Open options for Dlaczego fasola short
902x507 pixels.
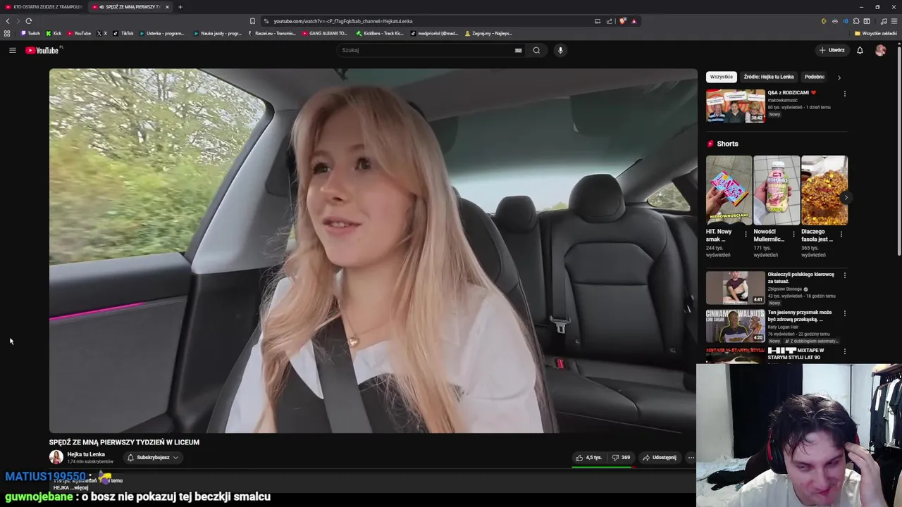pos(841,234)
